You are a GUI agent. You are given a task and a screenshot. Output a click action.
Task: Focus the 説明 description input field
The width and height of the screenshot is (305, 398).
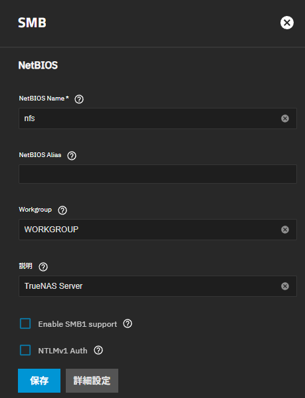point(157,286)
